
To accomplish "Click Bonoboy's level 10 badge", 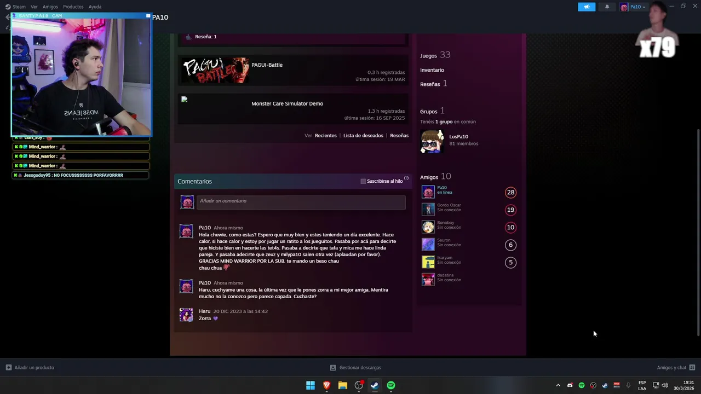I will pos(510,227).
